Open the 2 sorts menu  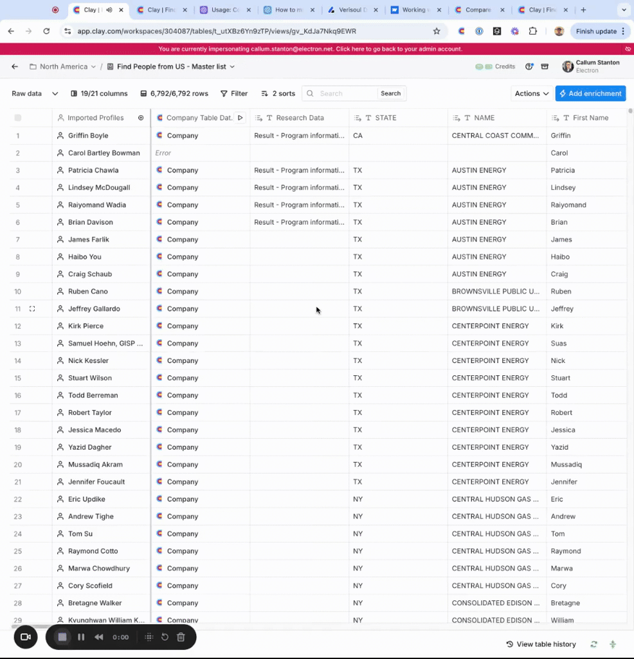pyautogui.click(x=278, y=93)
